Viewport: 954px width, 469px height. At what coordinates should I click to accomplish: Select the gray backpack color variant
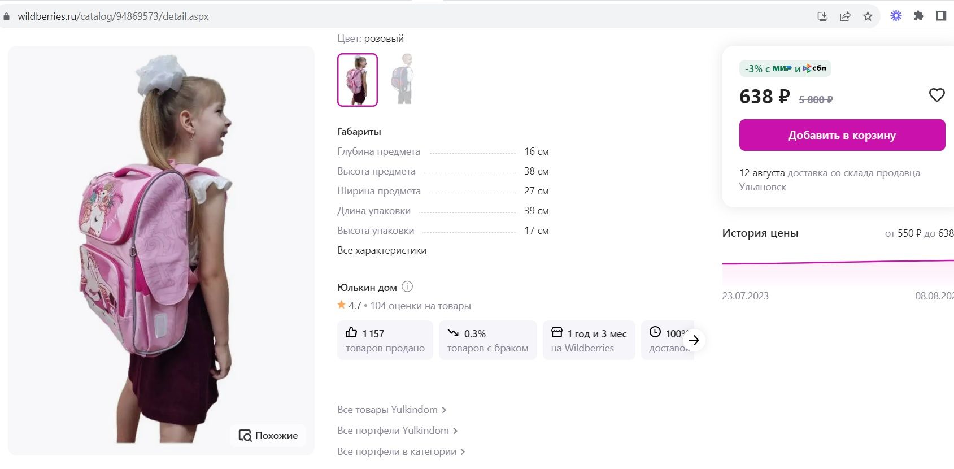pyautogui.click(x=402, y=80)
